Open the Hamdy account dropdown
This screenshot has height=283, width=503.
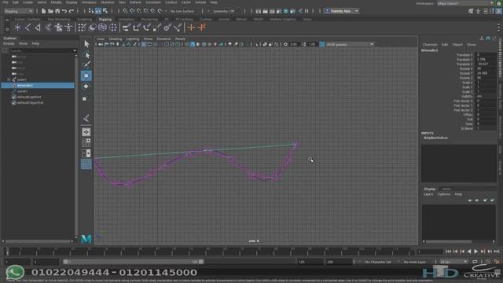[x=342, y=11]
